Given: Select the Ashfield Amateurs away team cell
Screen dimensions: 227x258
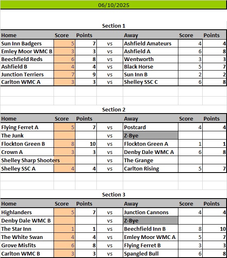Looking at the screenshot, I should [150, 43].
